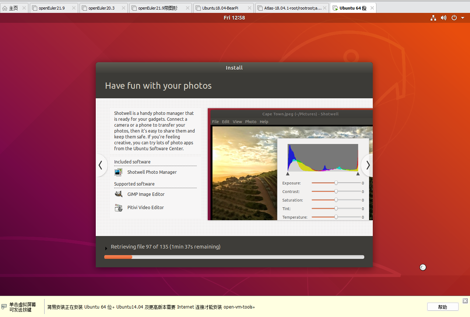Dismiss the yellow easy-install notification bar
This screenshot has height=317, width=470.
pyautogui.click(x=465, y=301)
